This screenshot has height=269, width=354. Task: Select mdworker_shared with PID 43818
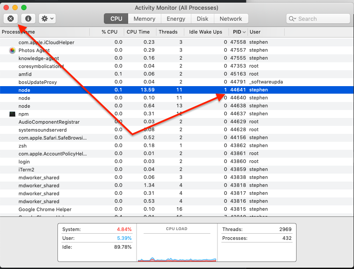coord(177,185)
